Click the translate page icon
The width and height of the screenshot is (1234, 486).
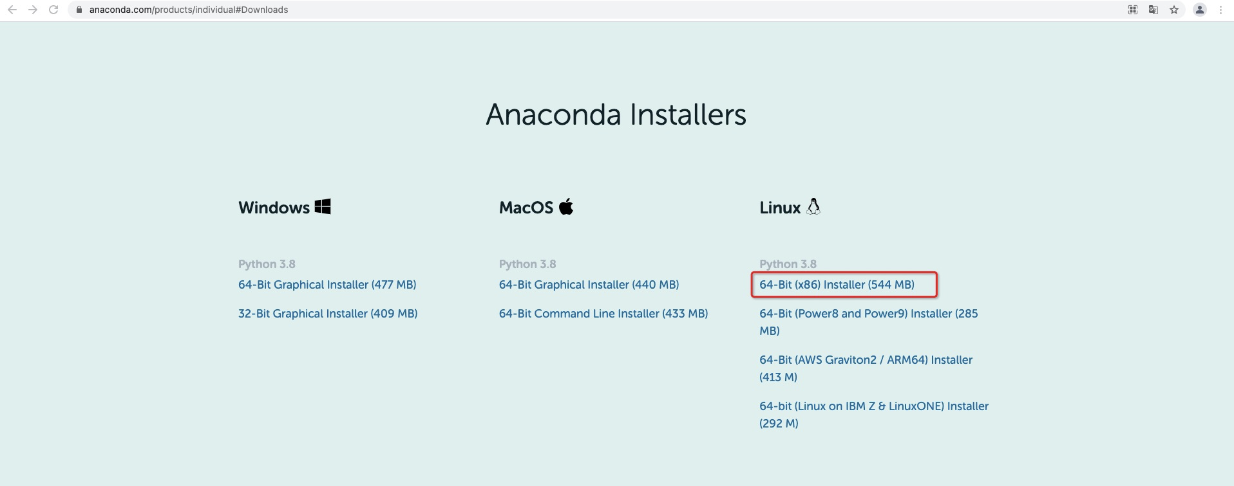point(1153,10)
